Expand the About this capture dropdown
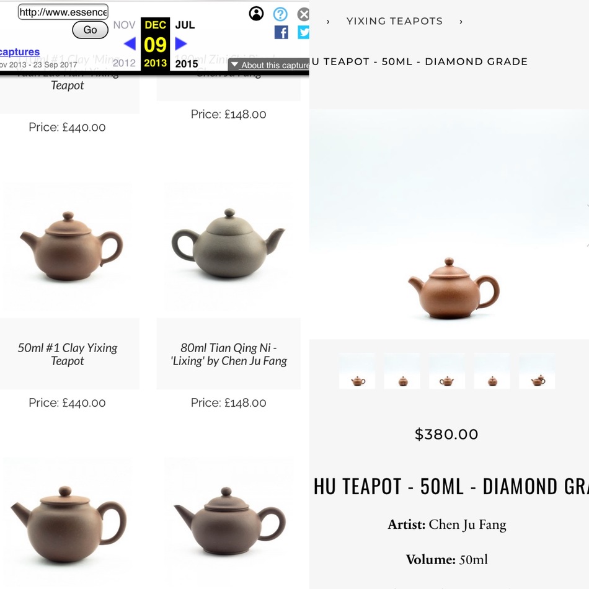Screen dimensions: 589x589 tap(269, 65)
